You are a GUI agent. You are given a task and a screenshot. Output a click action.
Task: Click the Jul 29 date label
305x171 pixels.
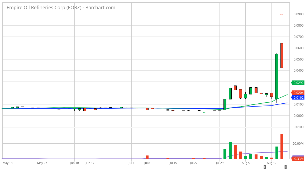click(220, 163)
